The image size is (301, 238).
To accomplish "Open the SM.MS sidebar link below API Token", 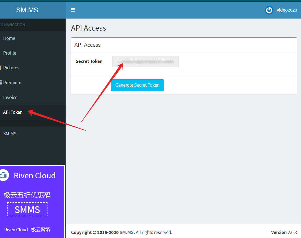I will click(x=10, y=134).
